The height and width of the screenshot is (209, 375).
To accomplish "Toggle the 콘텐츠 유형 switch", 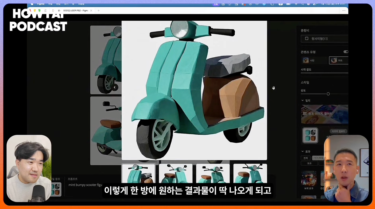I will point(346,52).
